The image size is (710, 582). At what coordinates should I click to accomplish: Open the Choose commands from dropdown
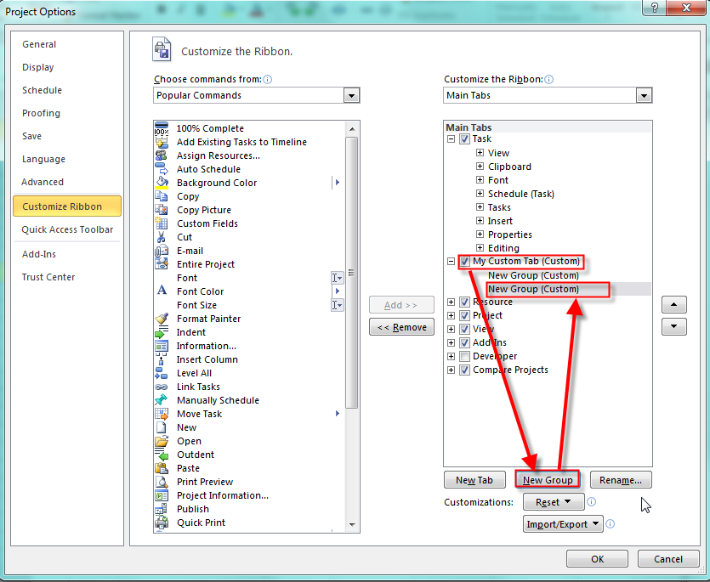[351, 95]
